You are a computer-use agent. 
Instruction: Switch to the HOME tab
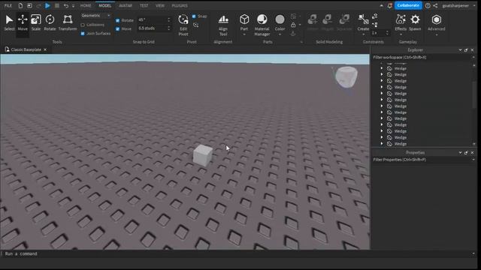tap(86, 5)
